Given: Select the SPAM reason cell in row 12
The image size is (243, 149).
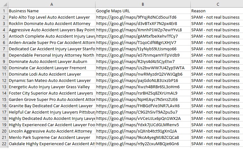Looking at the screenshot, I should pos(217,81).
